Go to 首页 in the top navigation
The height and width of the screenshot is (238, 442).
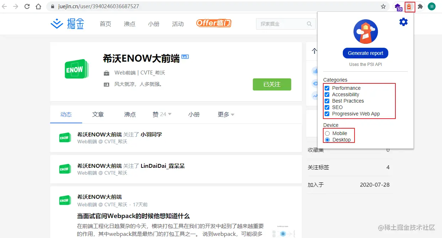(x=105, y=24)
